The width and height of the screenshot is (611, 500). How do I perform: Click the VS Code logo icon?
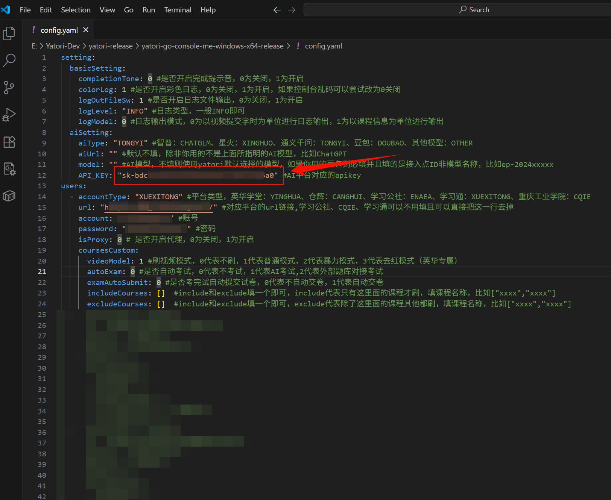pyautogui.click(x=6, y=10)
